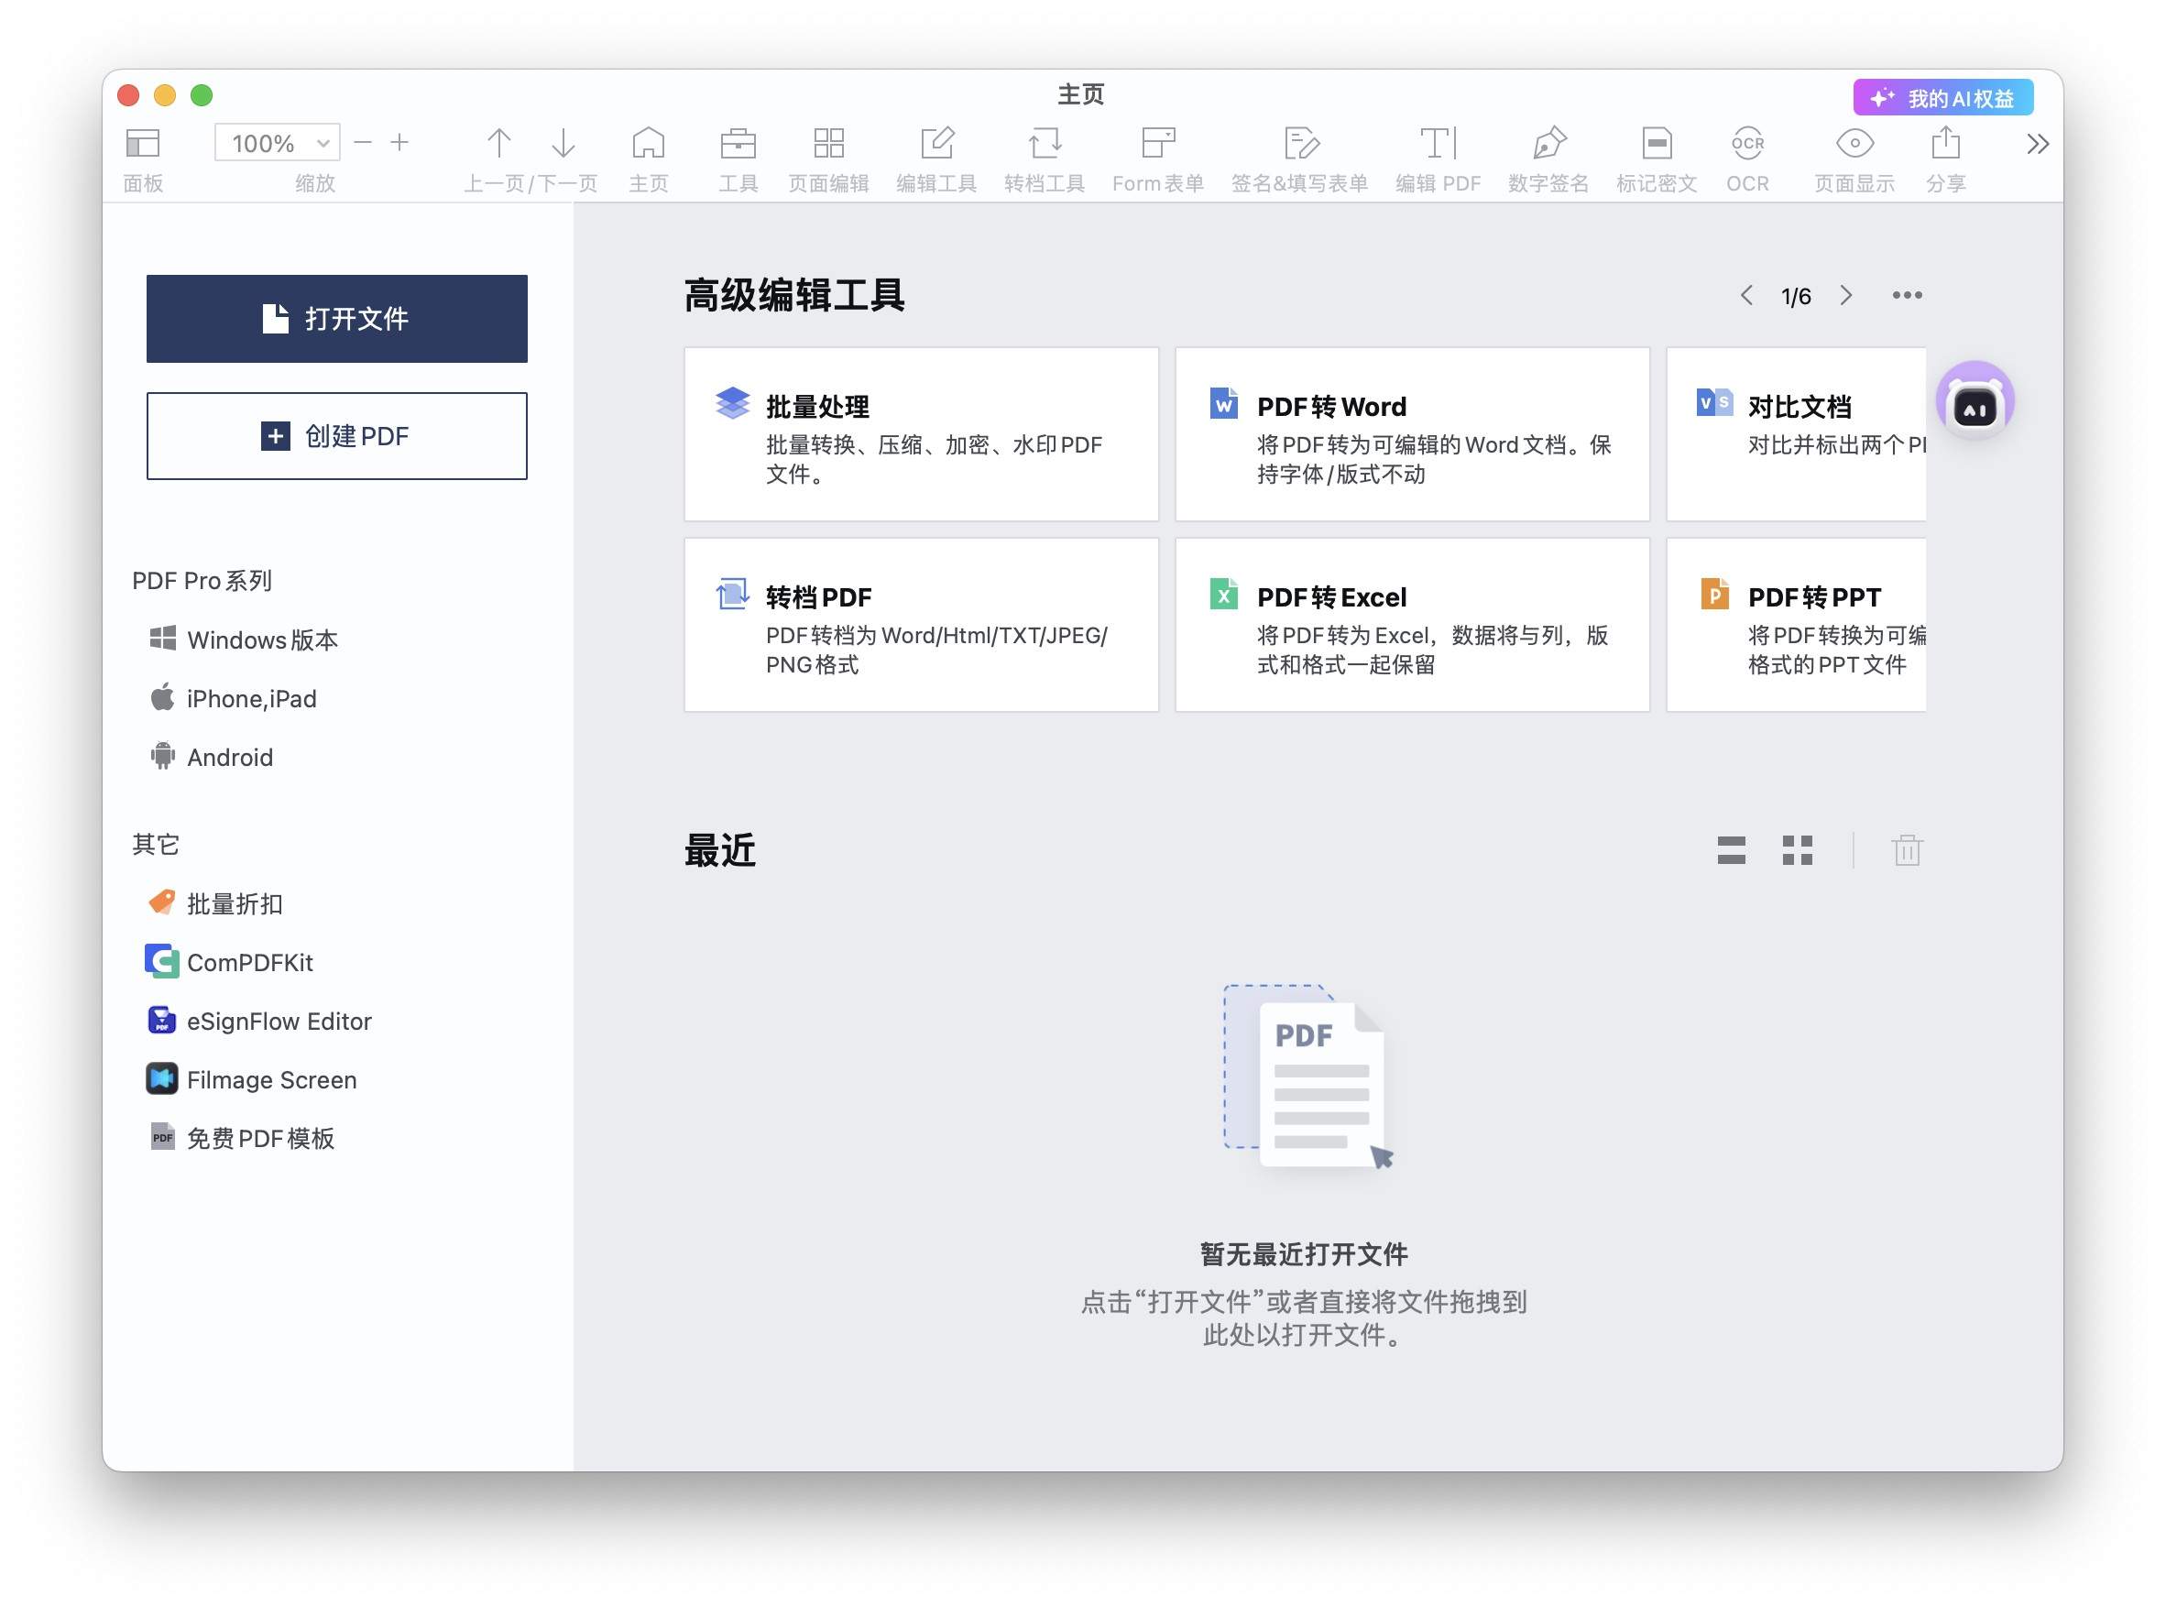The height and width of the screenshot is (1607, 2166).
Task: Click the 我的AI权益 button
Action: [x=1942, y=96]
